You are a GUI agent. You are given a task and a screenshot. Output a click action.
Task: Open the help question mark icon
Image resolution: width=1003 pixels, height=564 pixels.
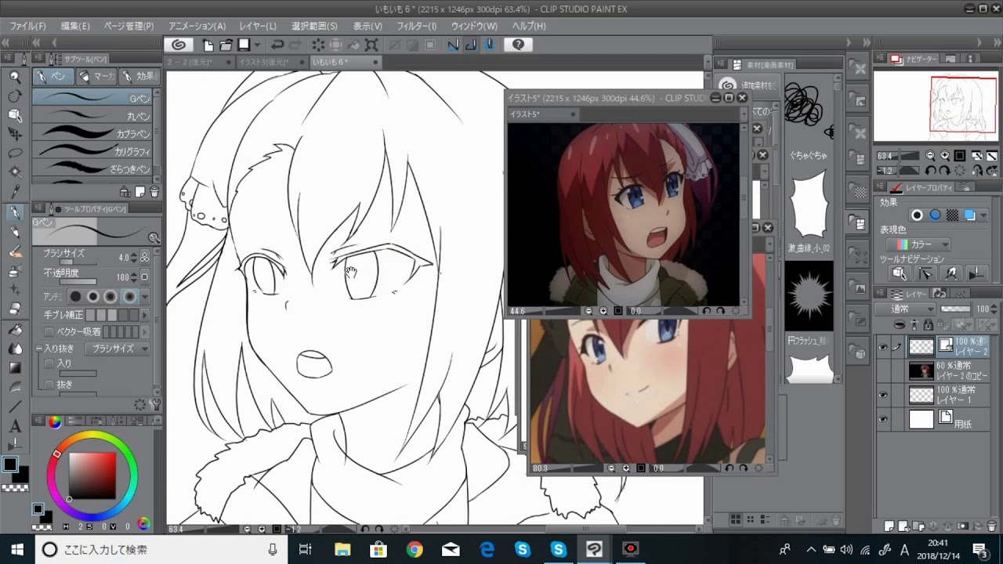tap(518, 45)
